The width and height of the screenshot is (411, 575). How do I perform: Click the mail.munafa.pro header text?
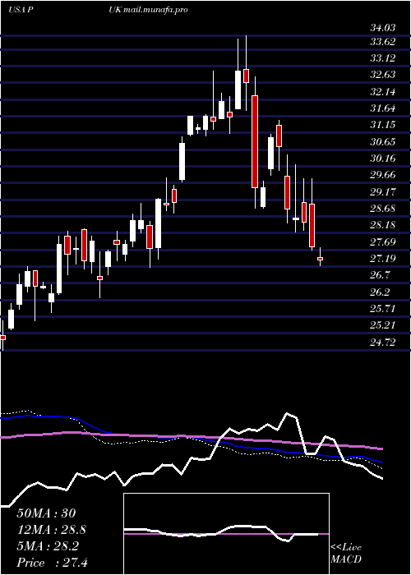click(x=155, y=10)
